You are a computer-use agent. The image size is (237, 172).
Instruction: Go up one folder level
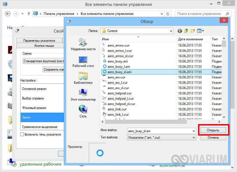(186, 31)
